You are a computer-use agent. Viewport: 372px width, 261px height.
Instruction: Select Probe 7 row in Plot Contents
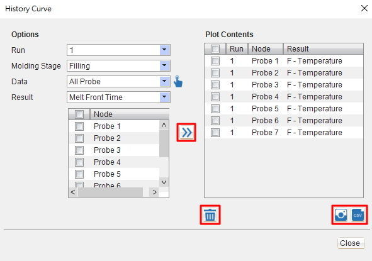point(284,133)
